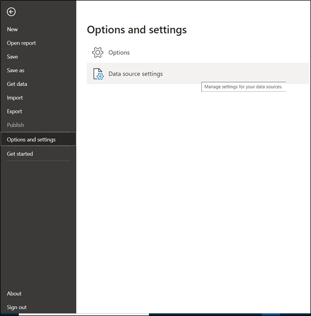Click the Options gear icon

[98, 52]
